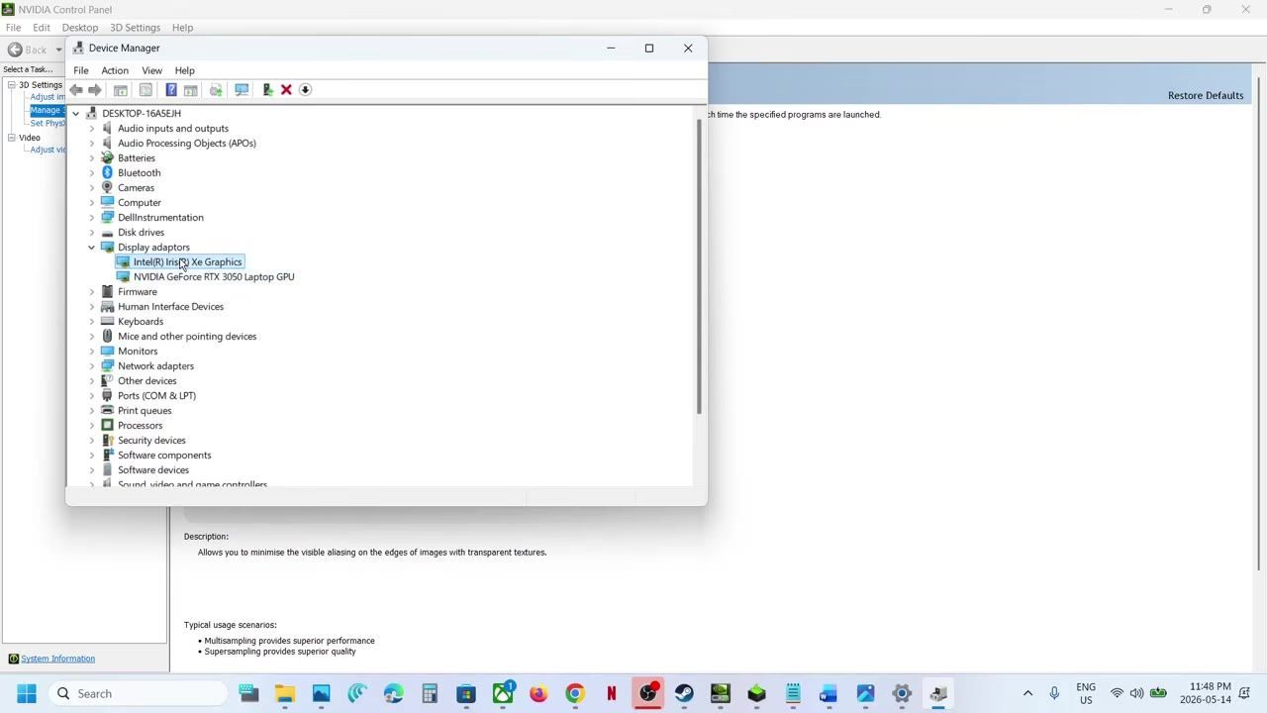Open the System Information link

tap(58, 659)
